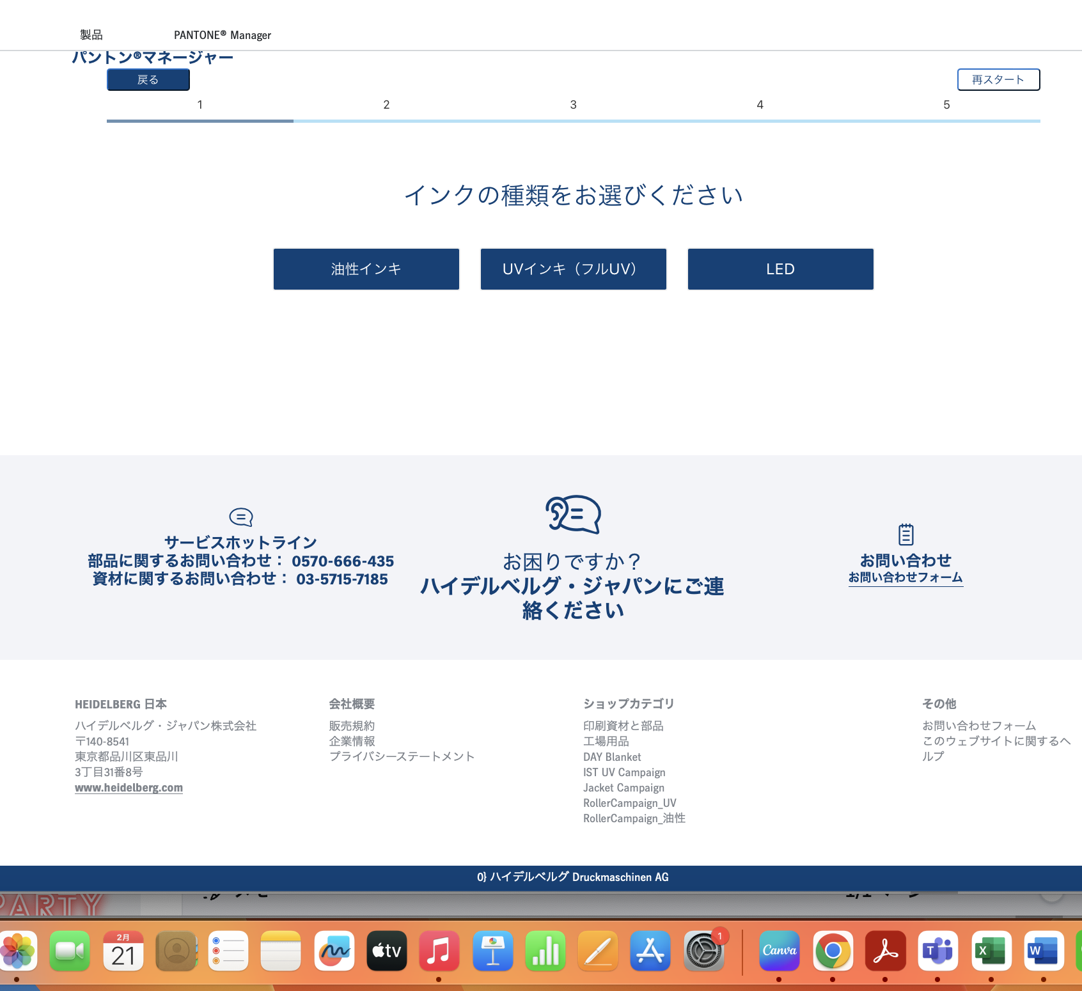Screen dimensions: 1082x991
Task: Open Keynote in Dock
Action: coord(493,951)
